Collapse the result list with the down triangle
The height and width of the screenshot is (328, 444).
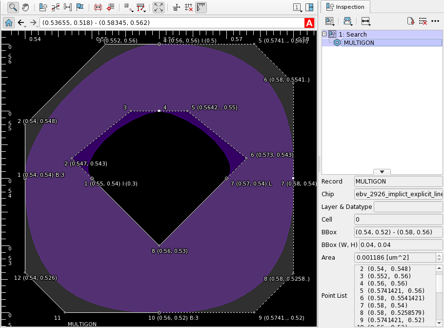point(382,172)
